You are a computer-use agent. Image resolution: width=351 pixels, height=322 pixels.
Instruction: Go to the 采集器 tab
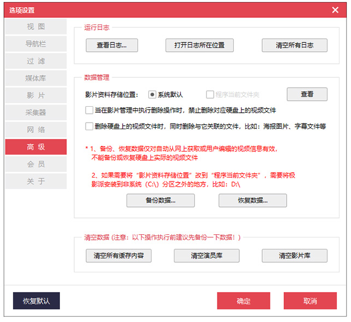coord(36,113)
